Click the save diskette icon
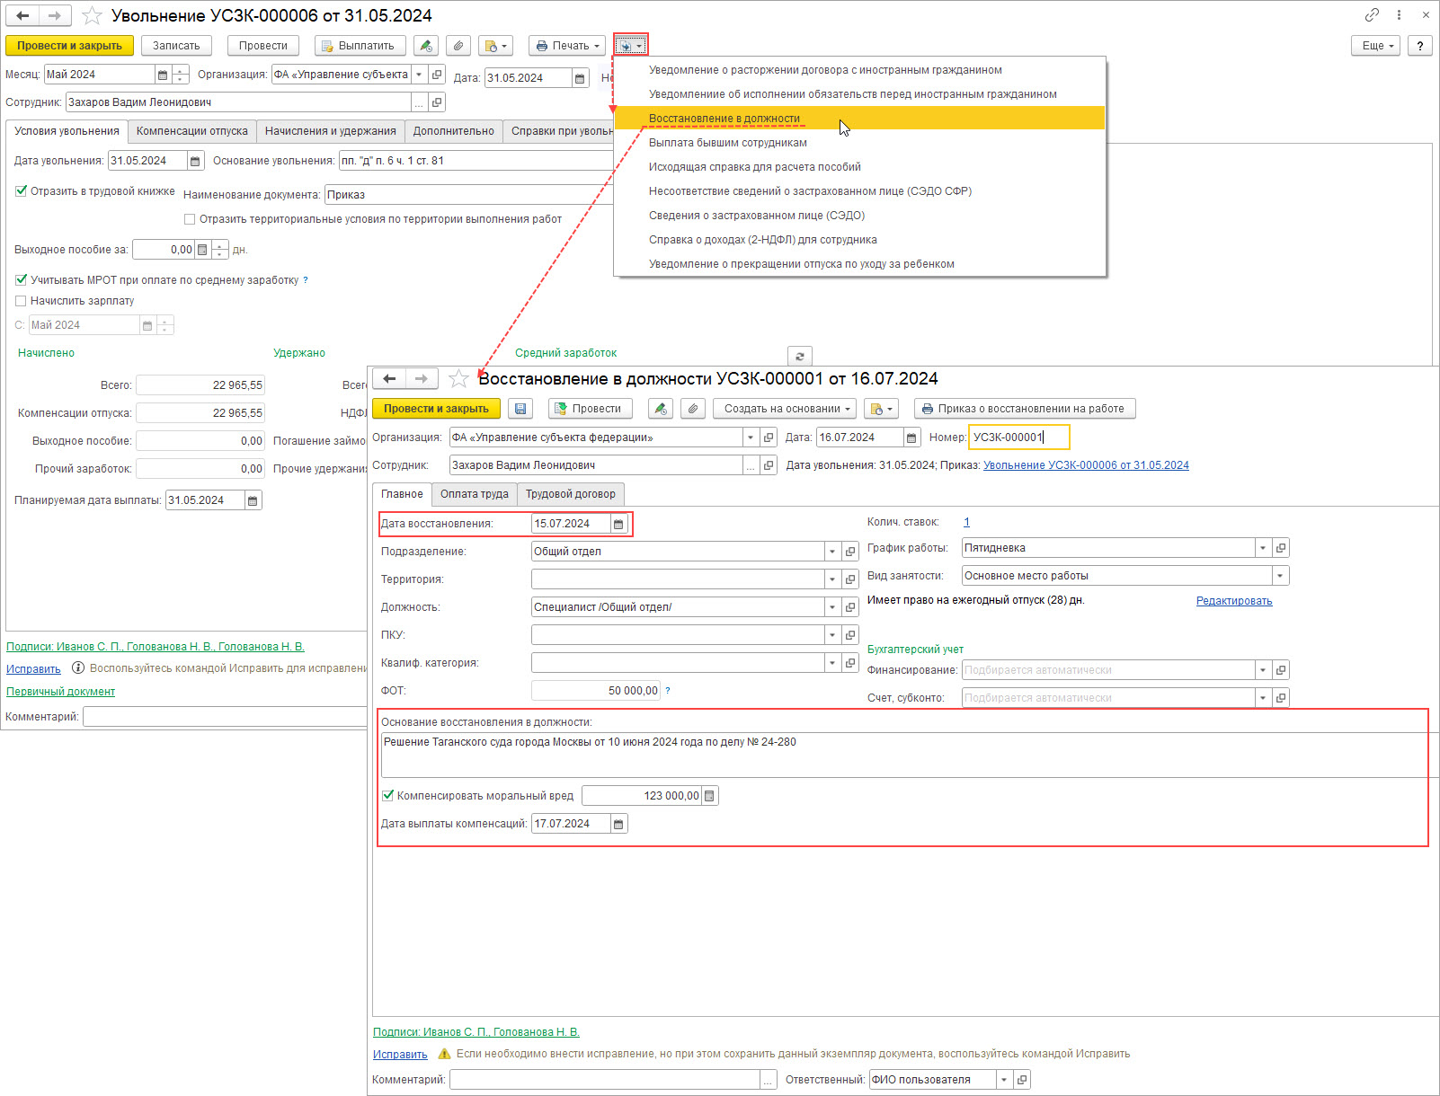The image size is (1440, 1096). click(520, 409)
